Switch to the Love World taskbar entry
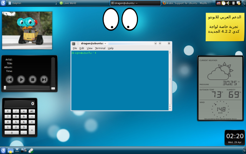This screenshot has height=154, width=246. [x=84, y=3]
